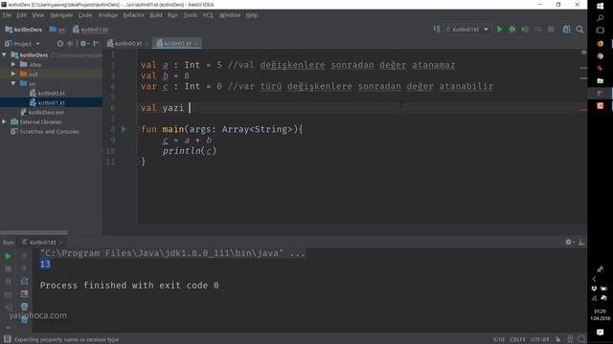Screen dimensions: 613x344
Task: Click the dump threads icon in Run panel
Action: (x=8, y=294)
